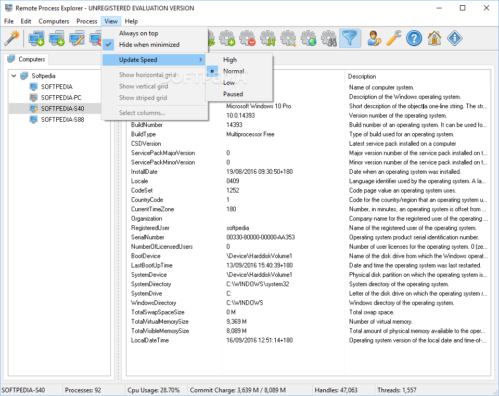The width and height of the screenshot is (499, 396).
Task: Click the BootDevice property row
Action: (x=308, y=256)
